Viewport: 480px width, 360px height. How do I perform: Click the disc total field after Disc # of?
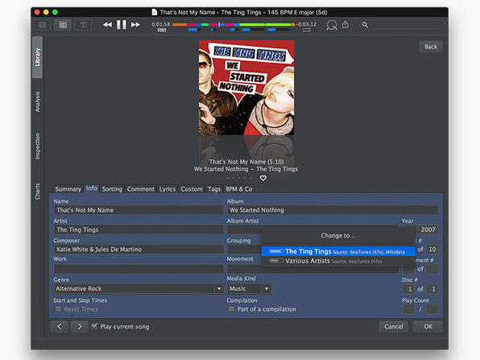click(432, 288)
